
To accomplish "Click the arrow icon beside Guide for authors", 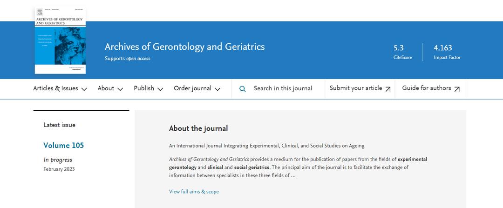I will [457, 89].
